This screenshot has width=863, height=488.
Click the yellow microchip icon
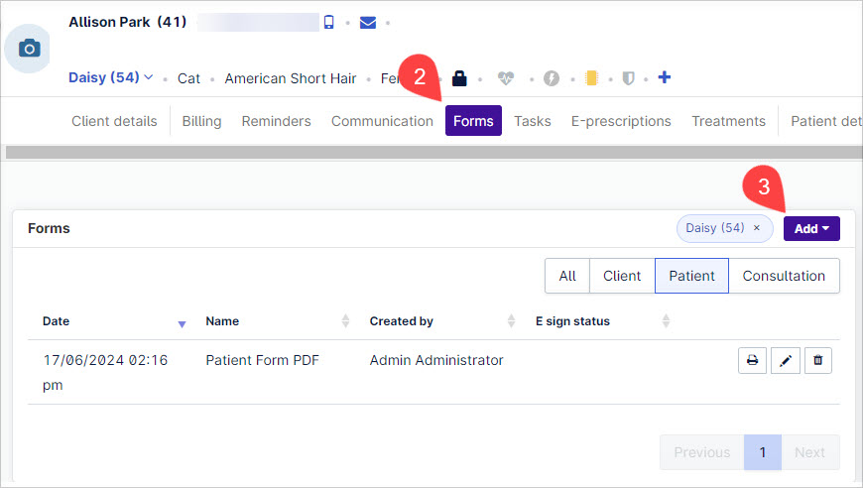591,78
